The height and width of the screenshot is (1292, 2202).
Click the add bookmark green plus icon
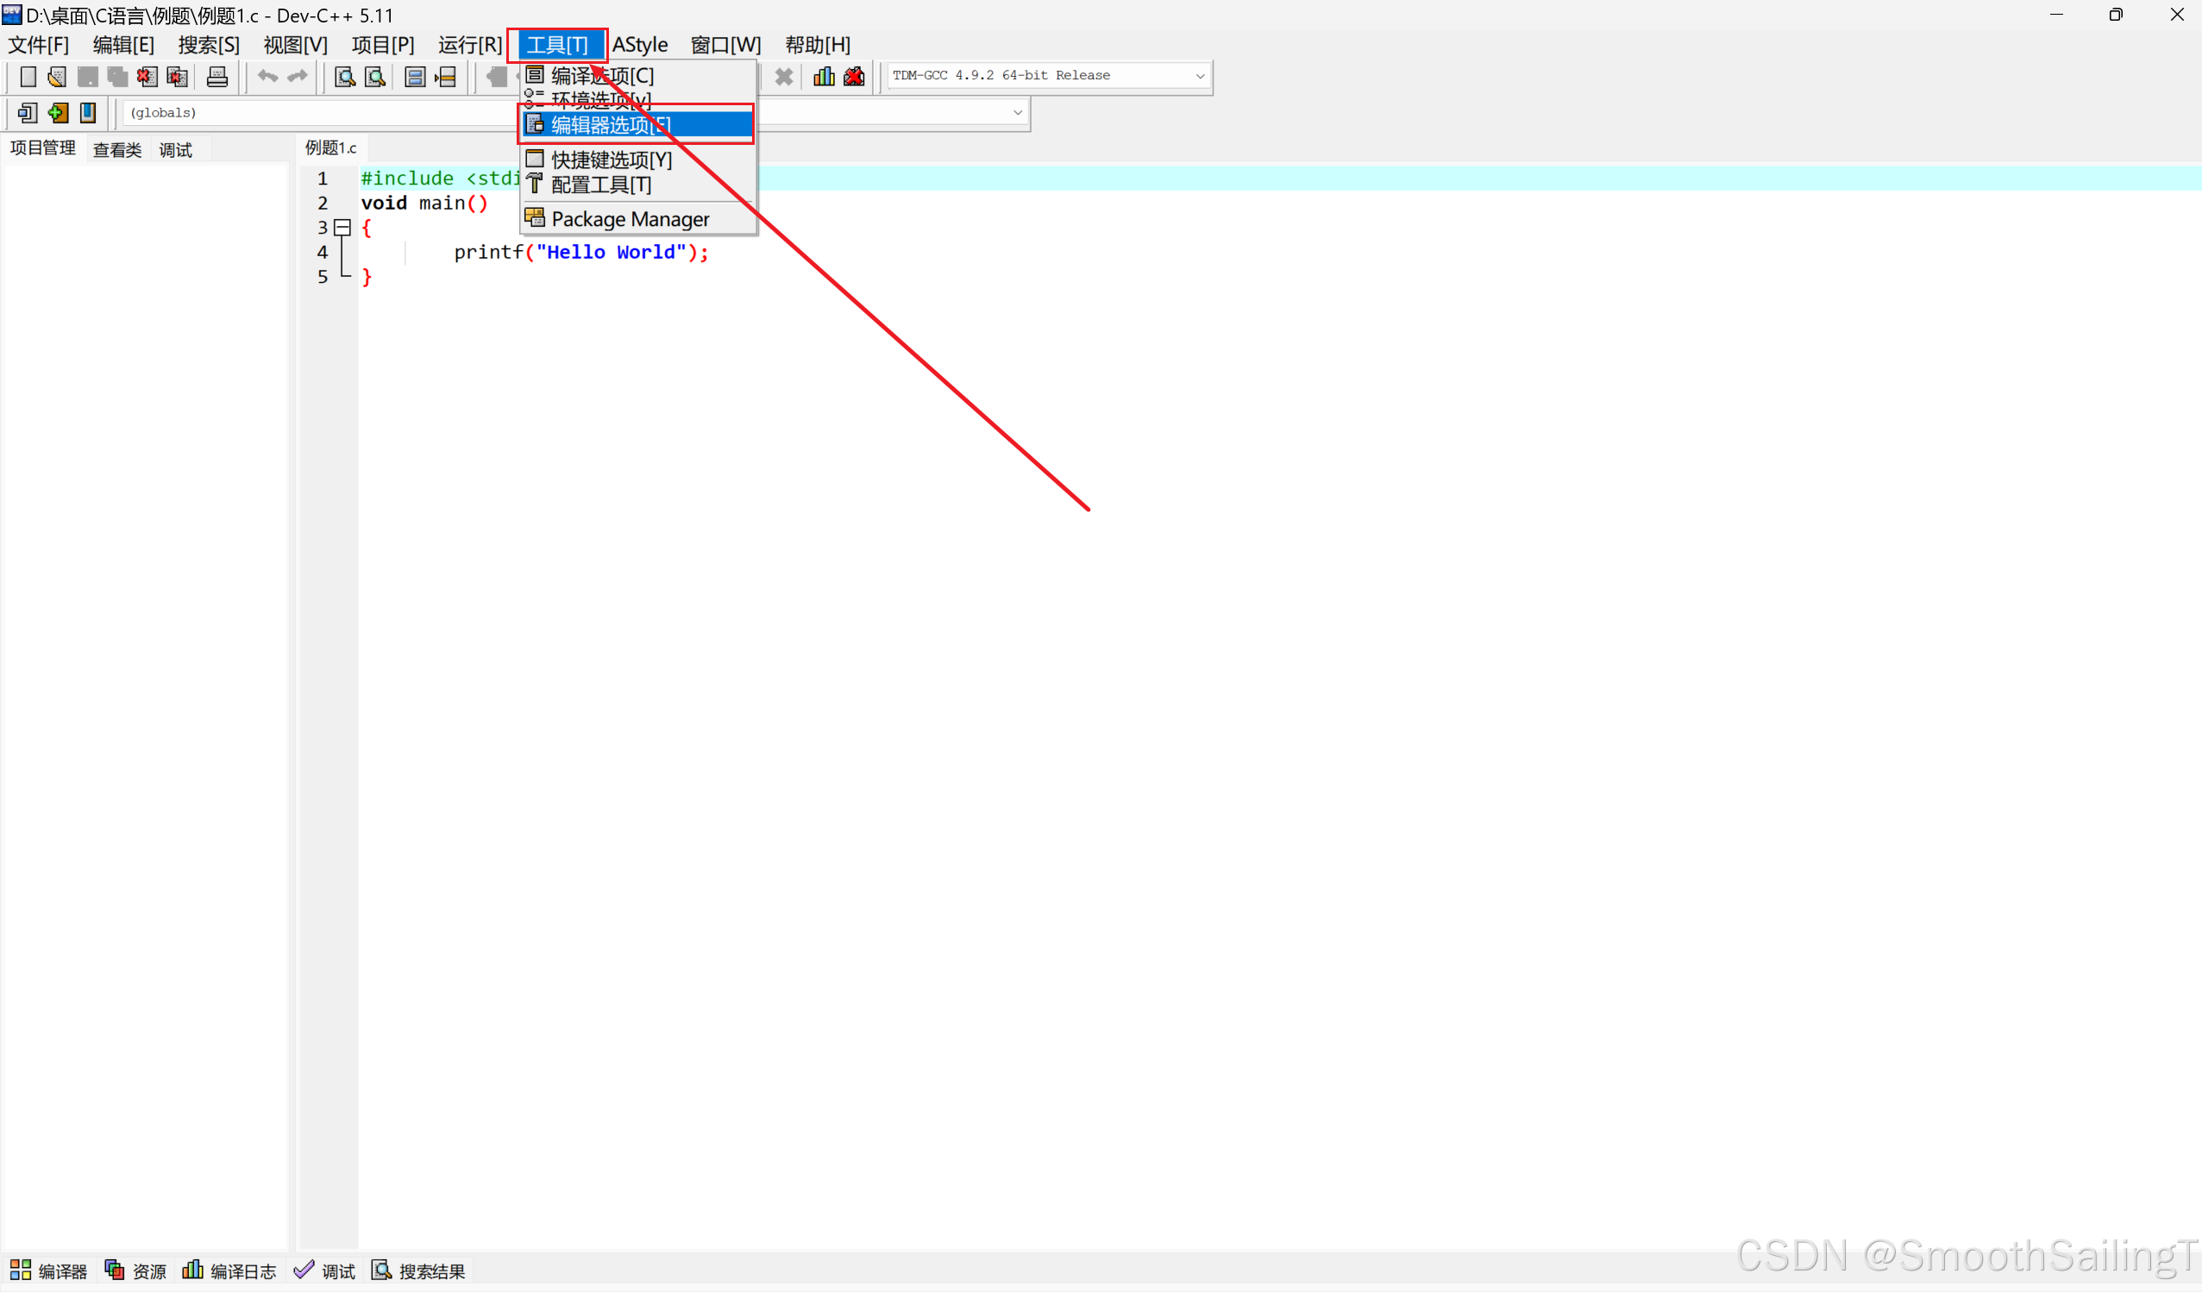click(58, 113)
